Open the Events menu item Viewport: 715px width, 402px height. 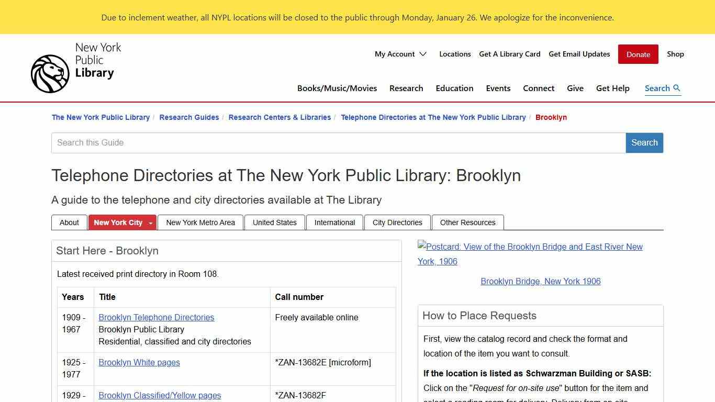pos(498,88)
